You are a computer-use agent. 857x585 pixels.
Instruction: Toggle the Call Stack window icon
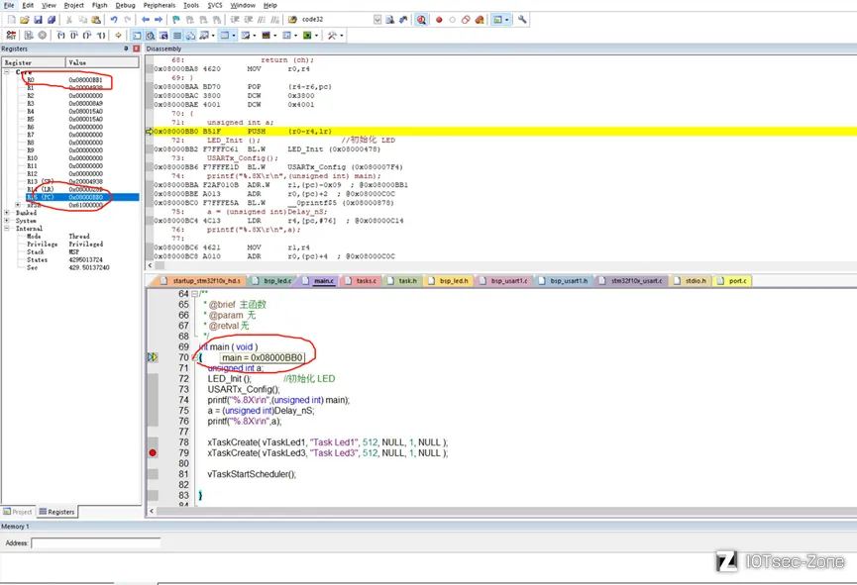tap(191, 35)
